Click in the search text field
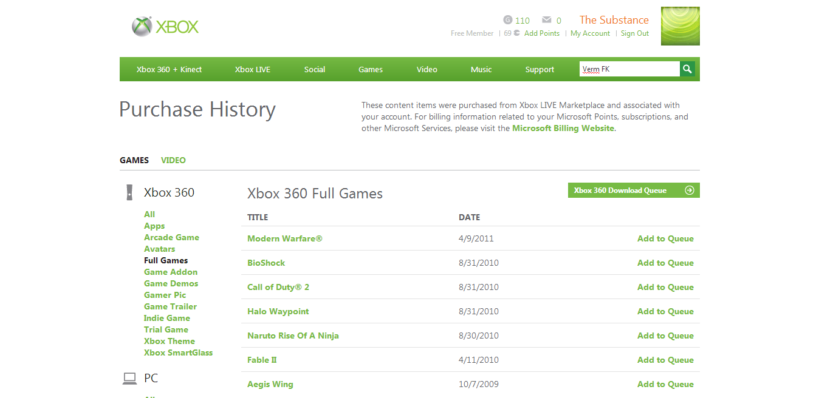 click(x=629, y=69)
